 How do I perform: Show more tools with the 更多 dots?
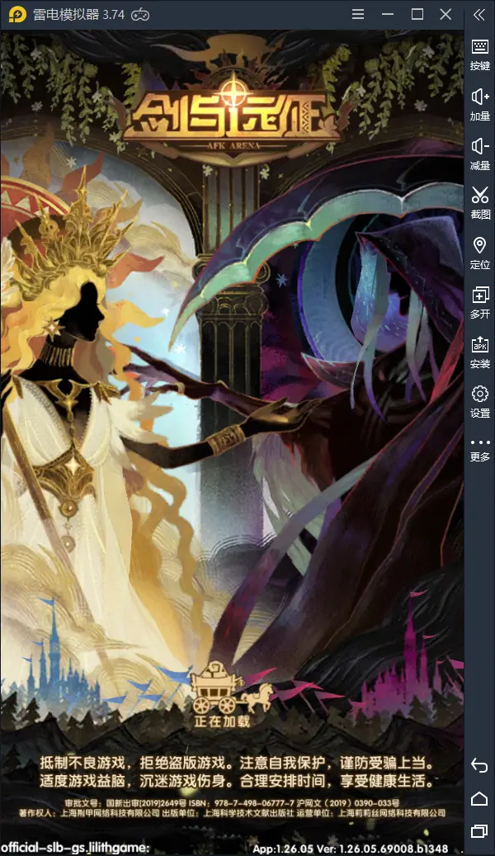pyautogui.click(x=479, y=451)
